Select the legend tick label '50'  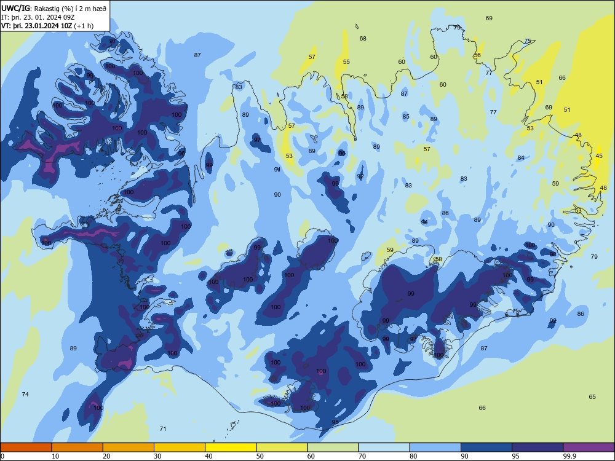(x=260, y=456)
